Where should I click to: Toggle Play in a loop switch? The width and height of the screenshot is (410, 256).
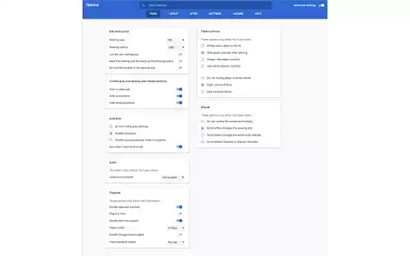(180, 214)
